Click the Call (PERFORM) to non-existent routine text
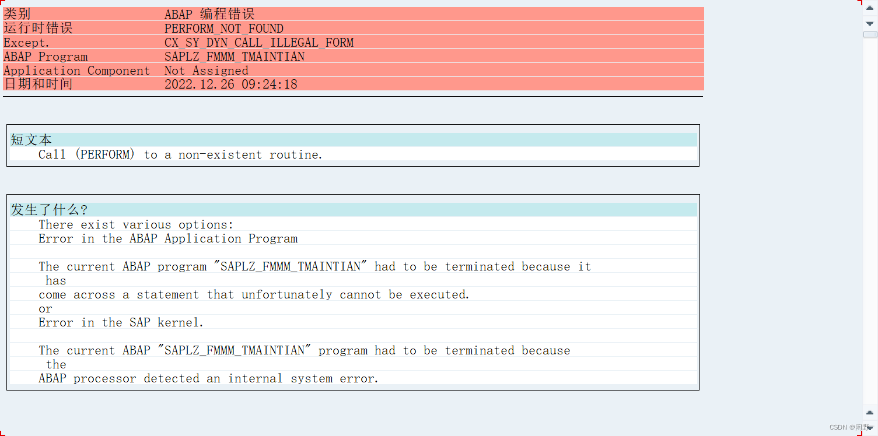The image size is (878, 436). click(x=181, y=154)
